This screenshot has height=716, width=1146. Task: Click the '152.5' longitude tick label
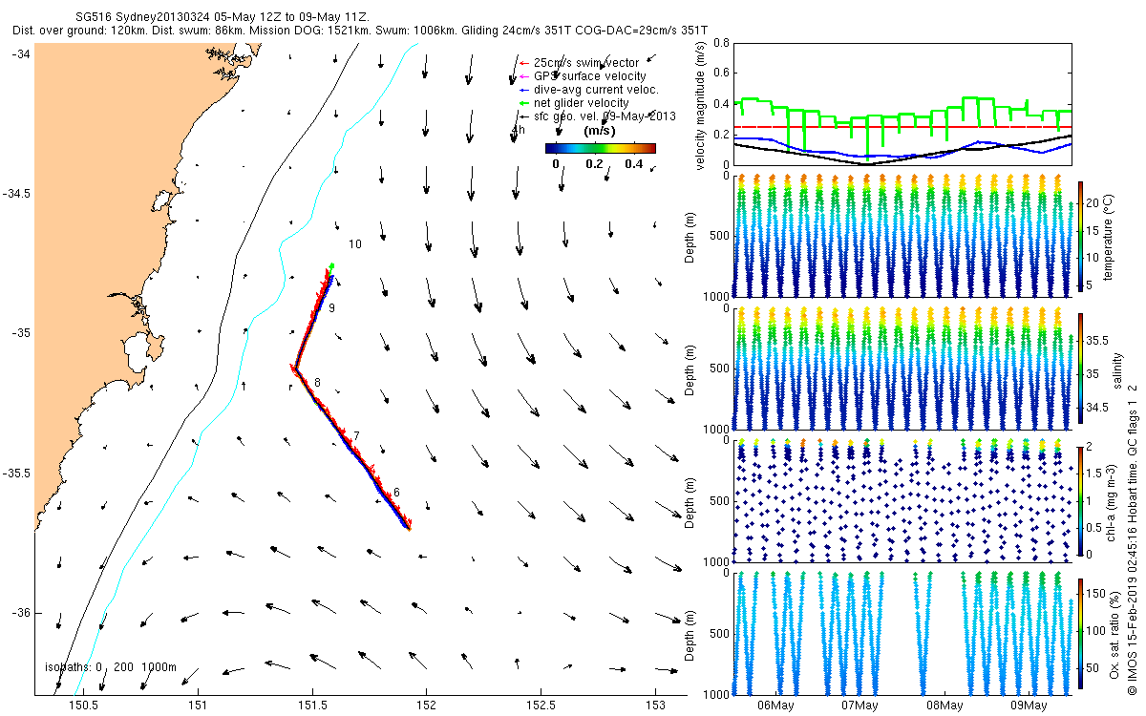pos(541,705)
